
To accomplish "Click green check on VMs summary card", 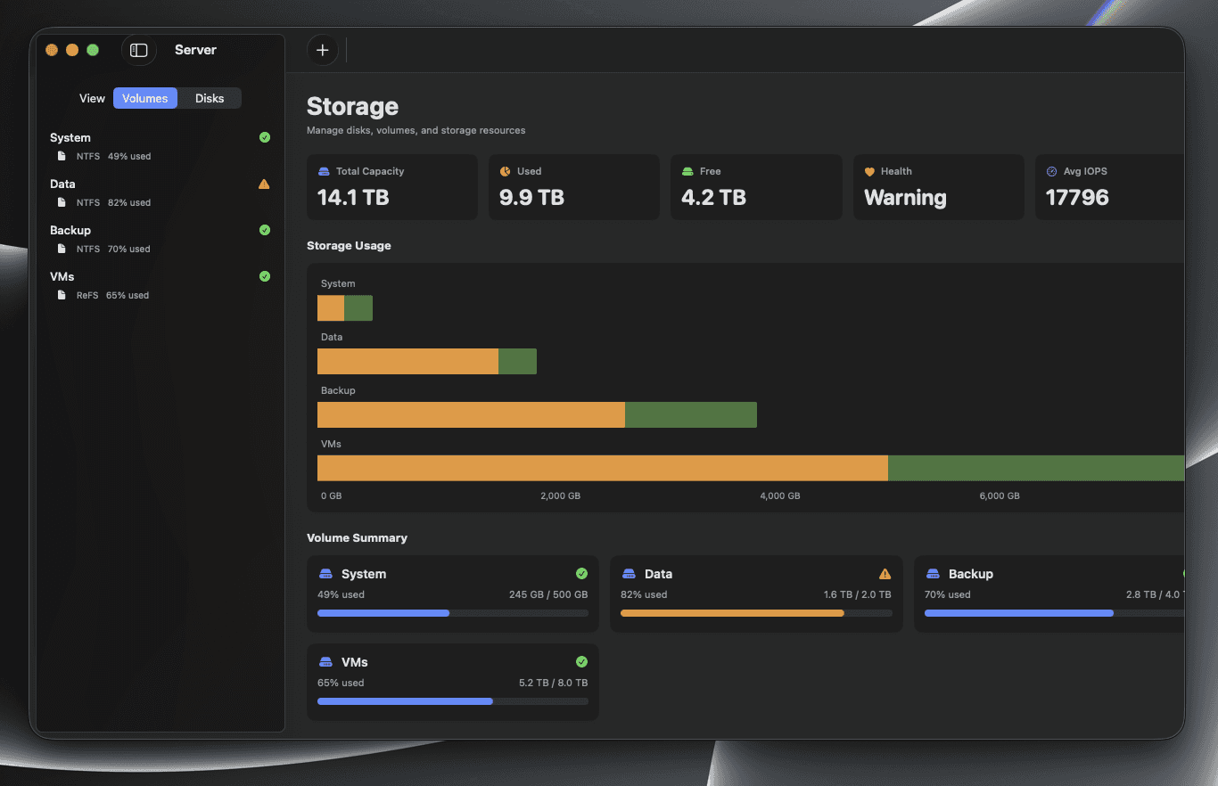I will pyautogui.click(x=581, y=662).
